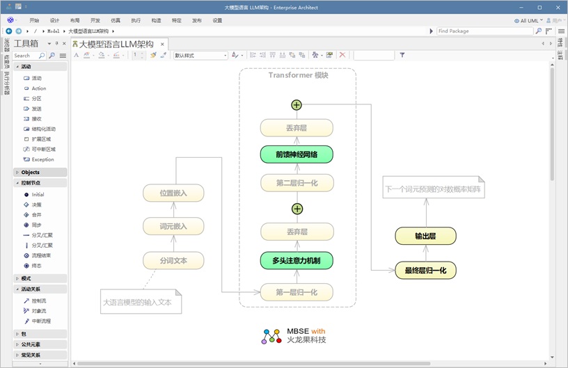Select the 终态 final state tool

click(36, 266)
